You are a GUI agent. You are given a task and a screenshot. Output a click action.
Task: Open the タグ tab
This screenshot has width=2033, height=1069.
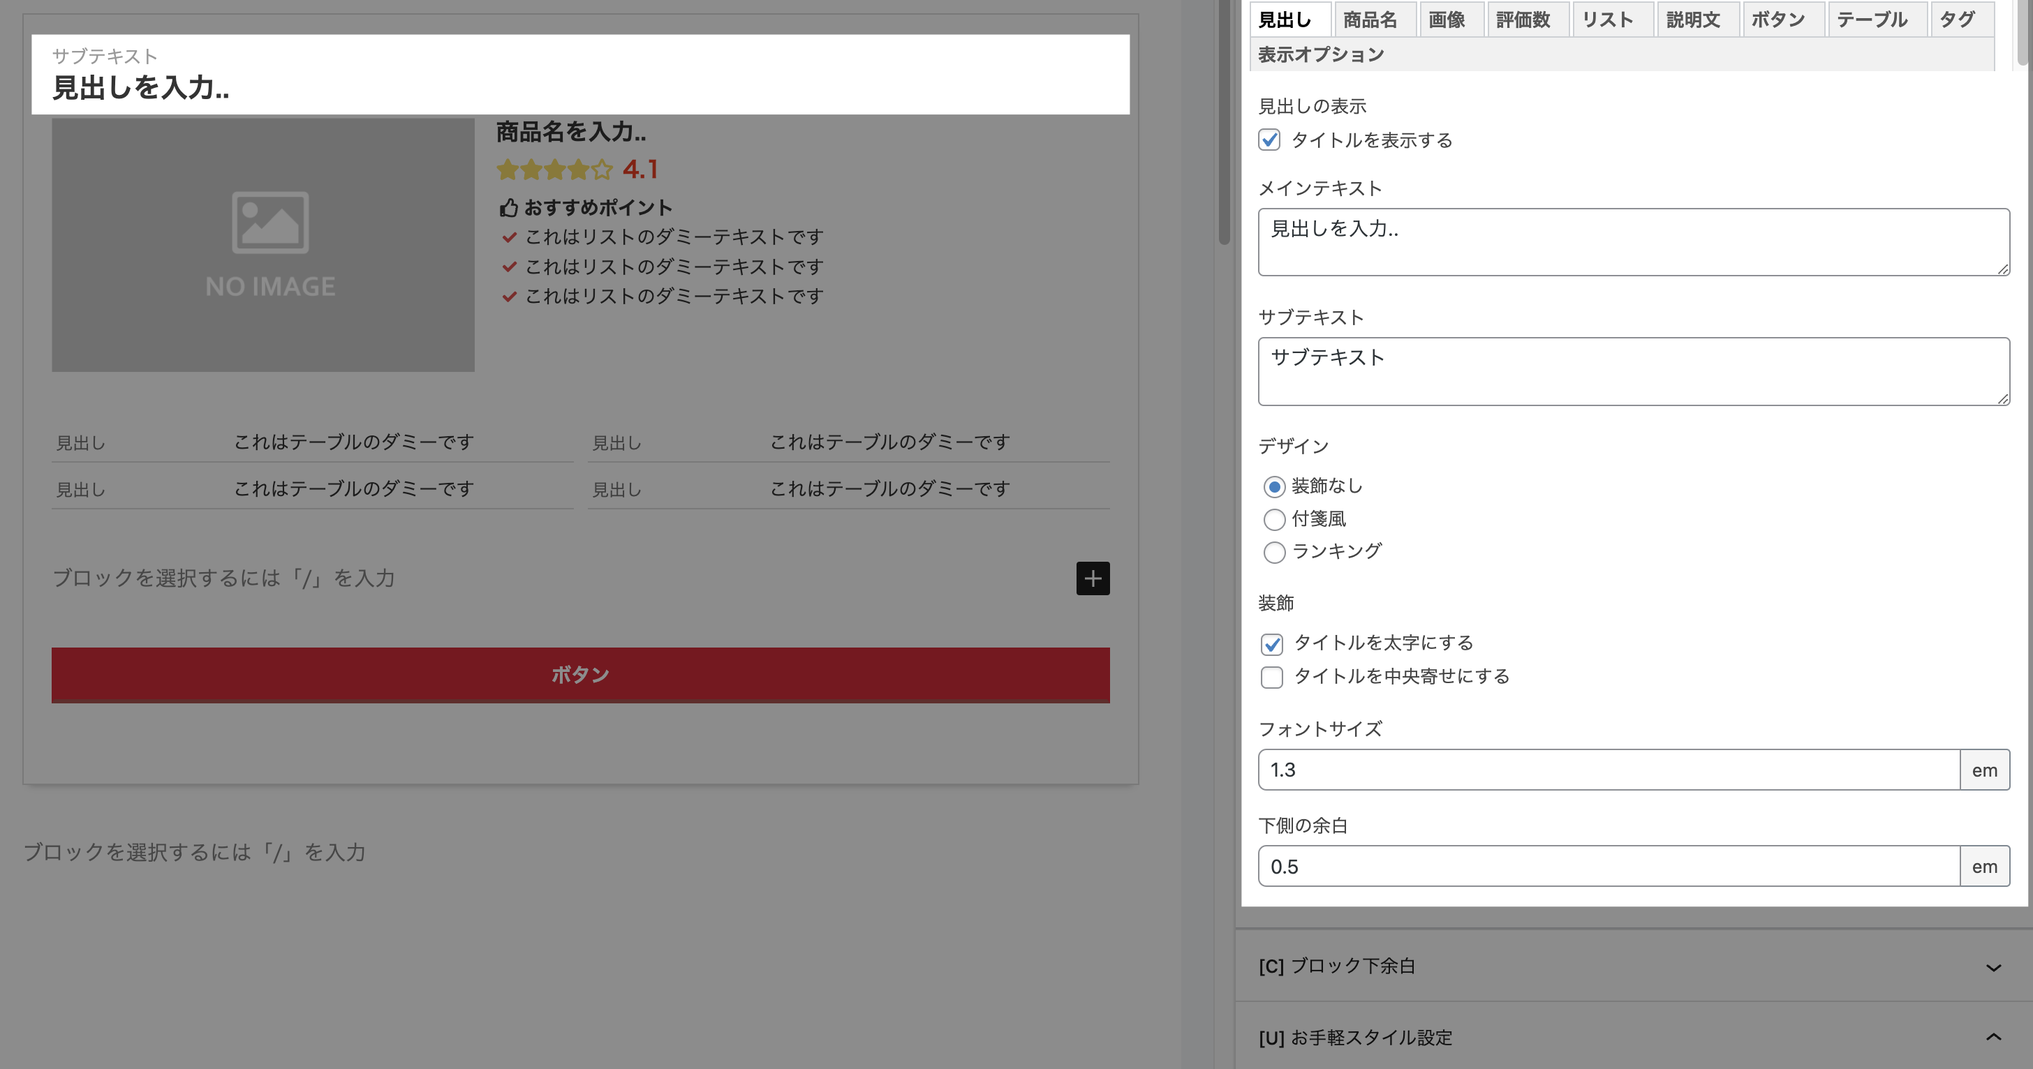[1962, 19]
